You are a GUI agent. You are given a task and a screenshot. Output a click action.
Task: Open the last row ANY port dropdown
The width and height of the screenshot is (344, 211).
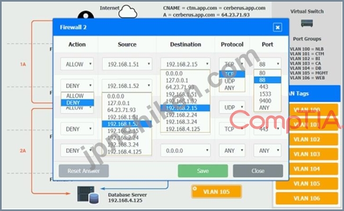pos(268,151)
